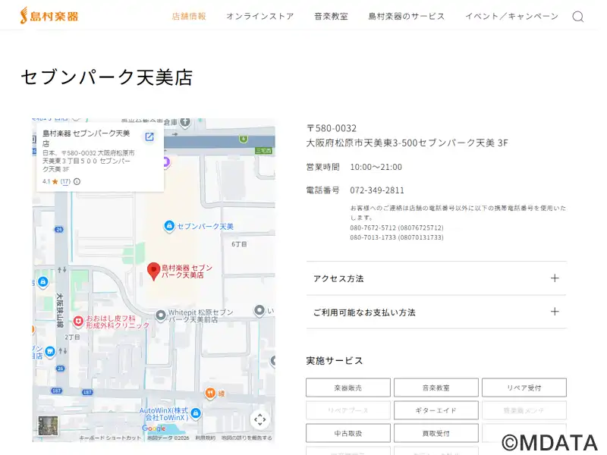607x455 pixels.
Task: Open the オンラインストア menu item
Action: [259, 16]
